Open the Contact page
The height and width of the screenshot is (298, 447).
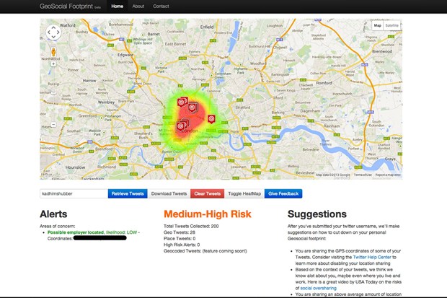pyautogui.click(x=161, y=6)
